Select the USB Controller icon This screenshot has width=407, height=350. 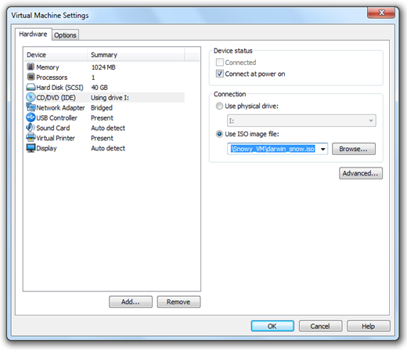pyautogui.click(x=31, y=117)
